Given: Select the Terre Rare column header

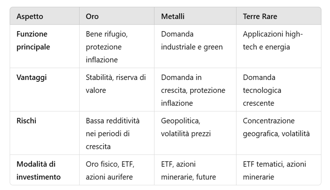Looking at the screenshot, I should [x=260, y=17].
